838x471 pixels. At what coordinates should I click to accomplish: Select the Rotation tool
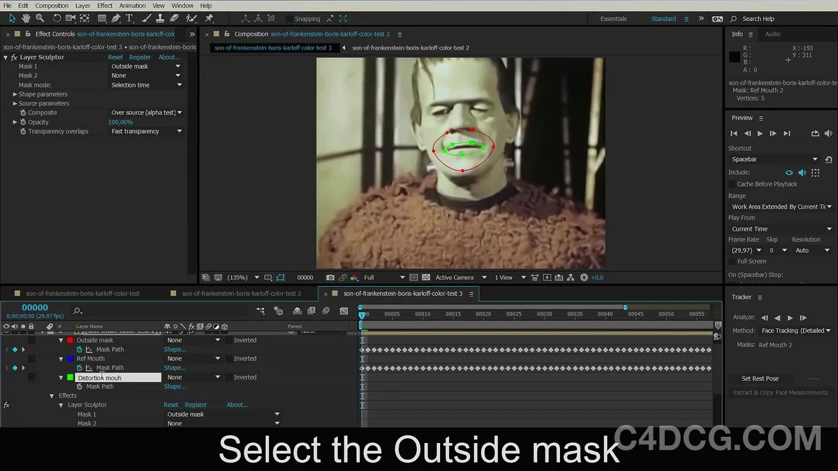pyautogui.click(x=57, y=19)
